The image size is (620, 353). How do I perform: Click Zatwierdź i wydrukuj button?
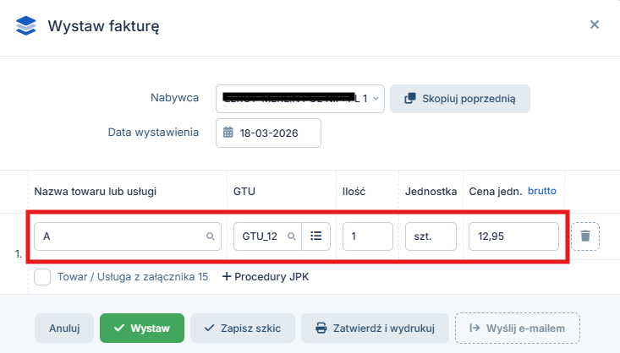(376, 328)
